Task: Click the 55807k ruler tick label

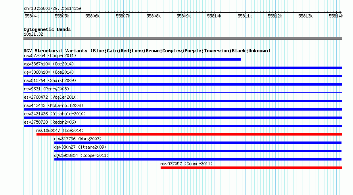Action: pos(123,16)
